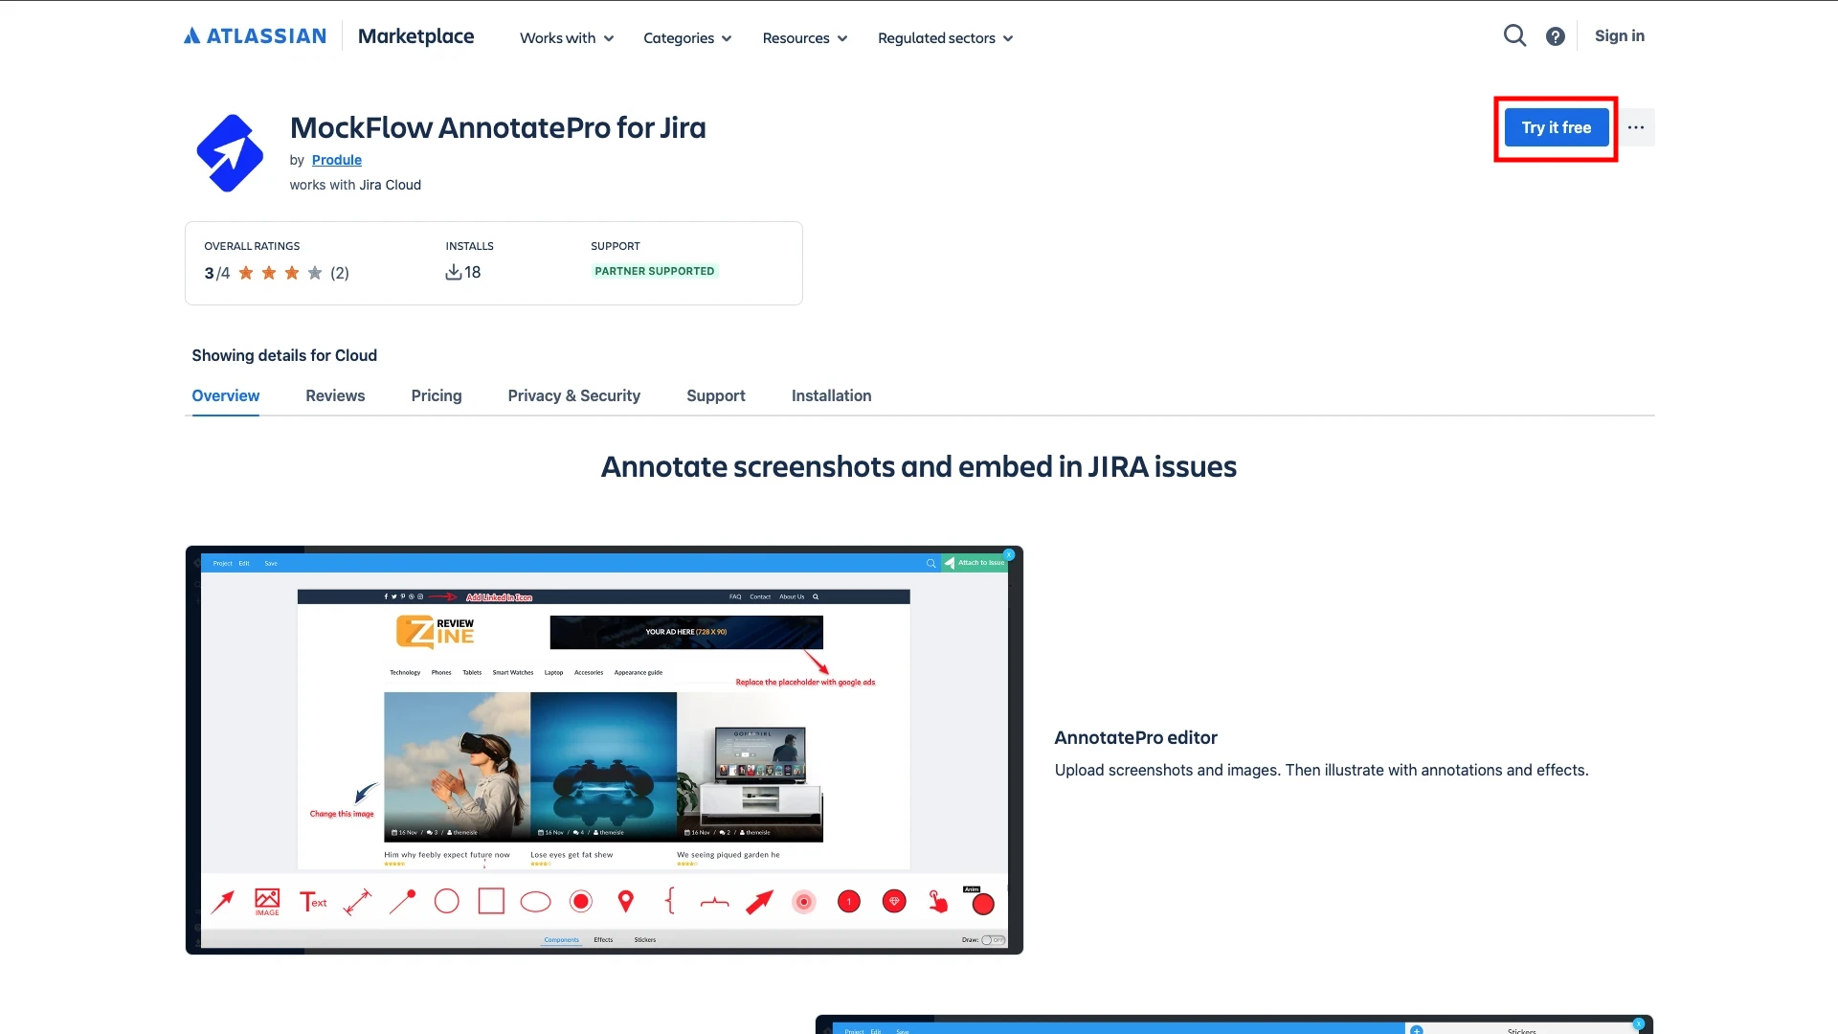Toggle the Draw switch off in the editor
Image resolution: width=1838 pixels, height=1034 pixels.
994,941
